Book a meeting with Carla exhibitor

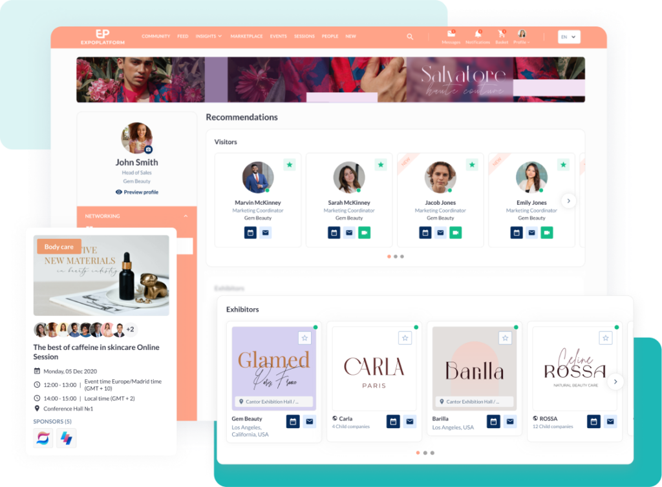pyautogui.click(x=393, y=422)
